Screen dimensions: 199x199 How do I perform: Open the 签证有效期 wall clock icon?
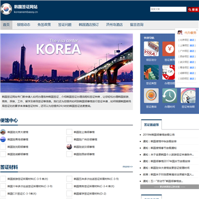pos(188,96)
